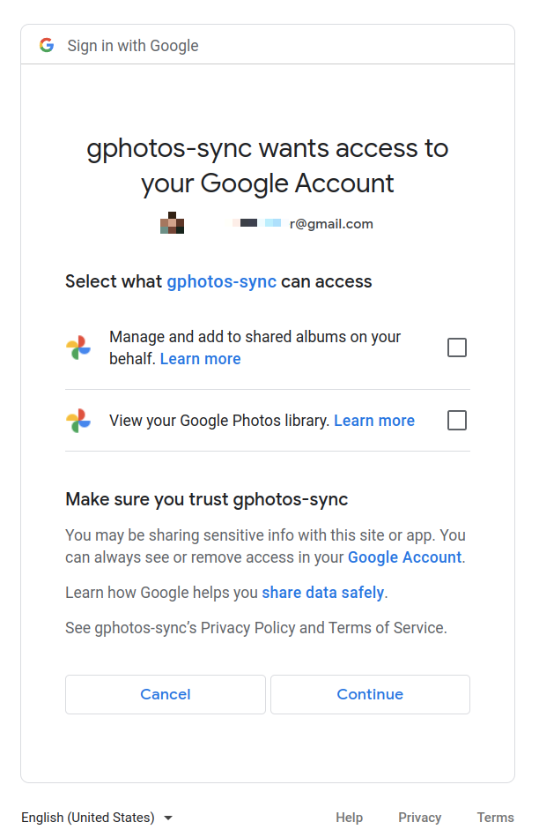Enable the shared albums management checkbox
Image resolution: width=539 pixels, height=837 pixels.
pyautogui.click(x=457, y=348)
